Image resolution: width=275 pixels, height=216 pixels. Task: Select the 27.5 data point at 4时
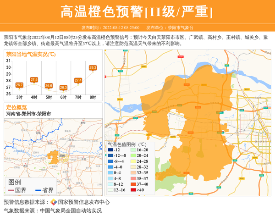pyautogui.click(x=34, y=80)
